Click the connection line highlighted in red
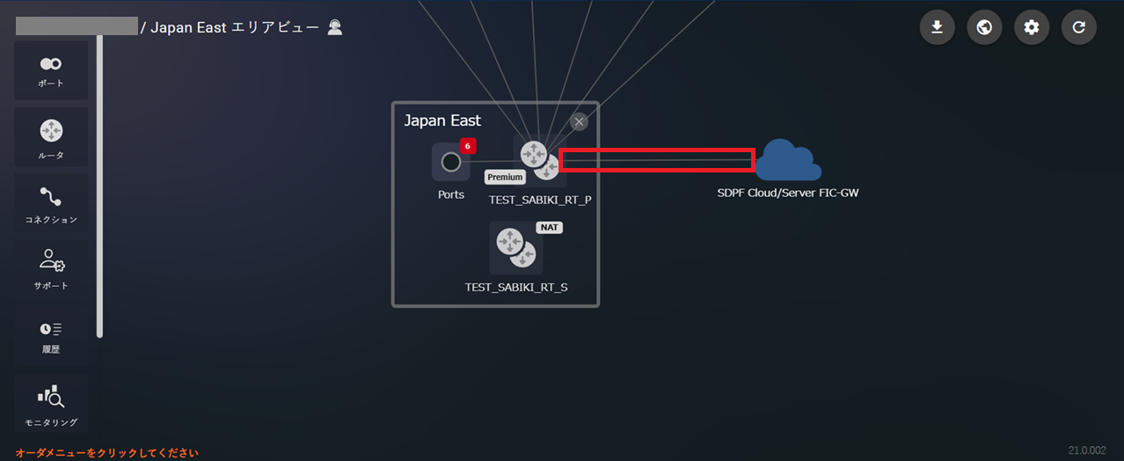The width and height of the screenshot is (1124, 461). (x=657, y=160)
